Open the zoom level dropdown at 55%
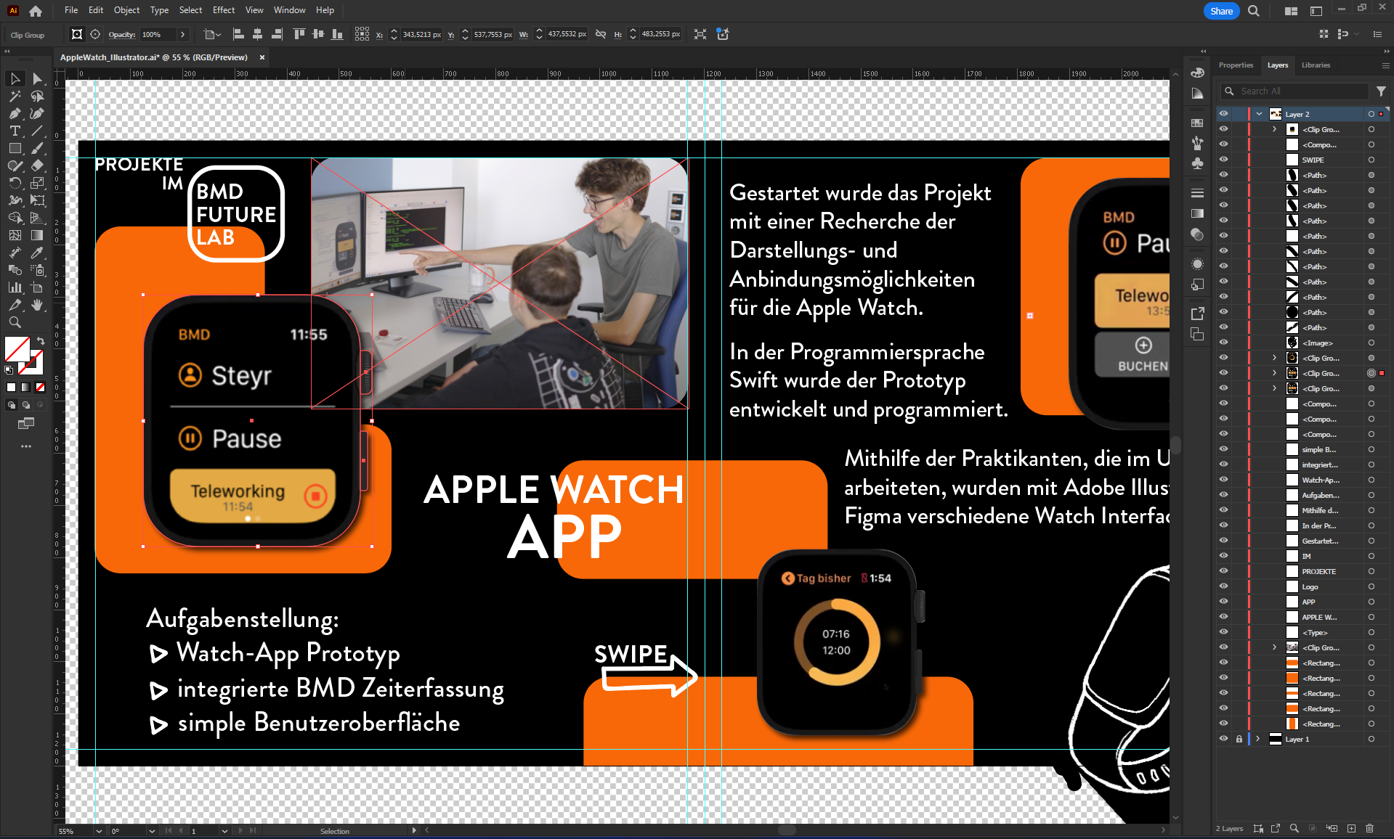Image resolution: width=1394 pixels, height=839 pixels. [99, 831]
